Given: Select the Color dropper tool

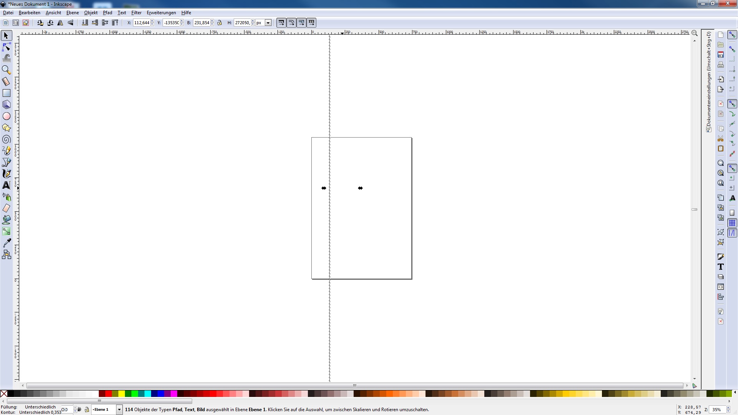Looking at the screenshot, I should (x=7, y=243).
